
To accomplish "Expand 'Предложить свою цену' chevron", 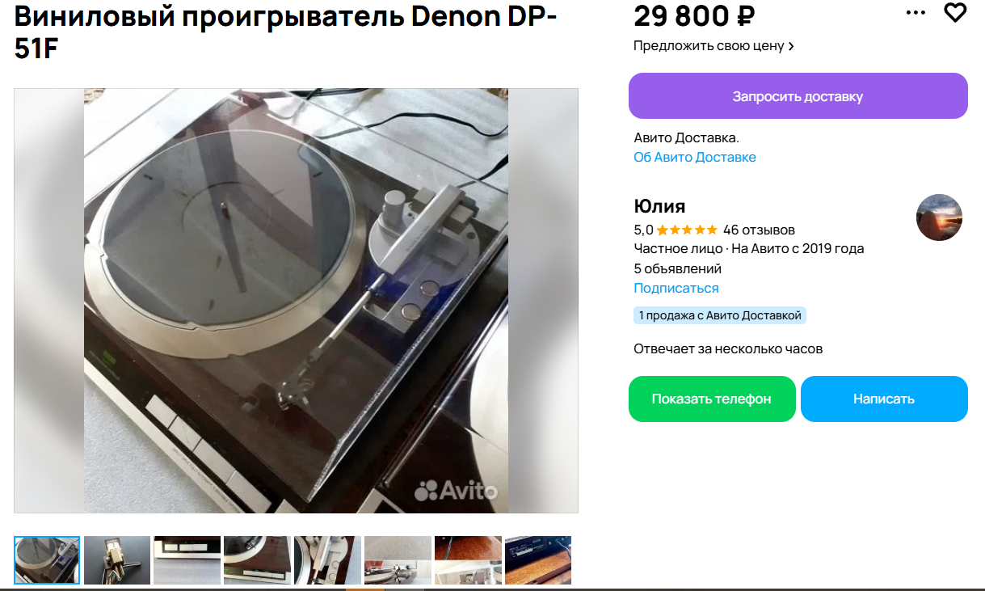I will click(x=791, y=46).
